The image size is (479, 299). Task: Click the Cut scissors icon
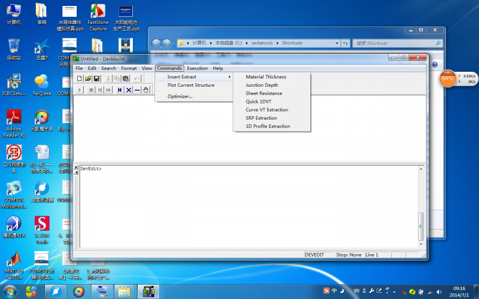pyautogui.click(x=108, y=79)
